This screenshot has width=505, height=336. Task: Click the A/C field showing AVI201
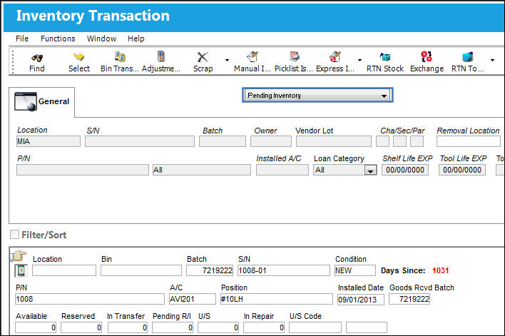tap(193, 299)
